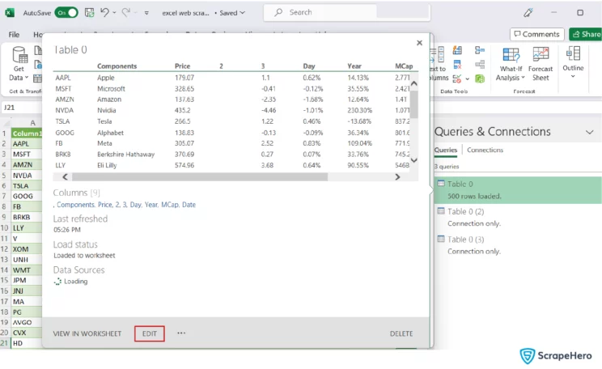Image resolution: width=602 pixels, height=369 pixels.
Task: Click the Components column header in preview
Action: point(117,66)
